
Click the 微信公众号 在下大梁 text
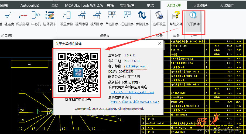[124, 77]
